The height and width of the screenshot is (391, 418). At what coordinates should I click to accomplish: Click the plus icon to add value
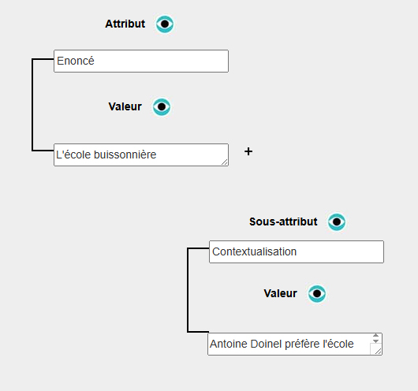[248, 151]
